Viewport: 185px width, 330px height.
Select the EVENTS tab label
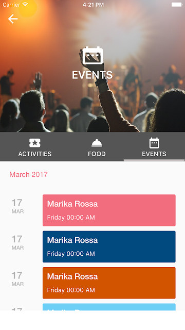pyautogui.click(x=154, y=154)
